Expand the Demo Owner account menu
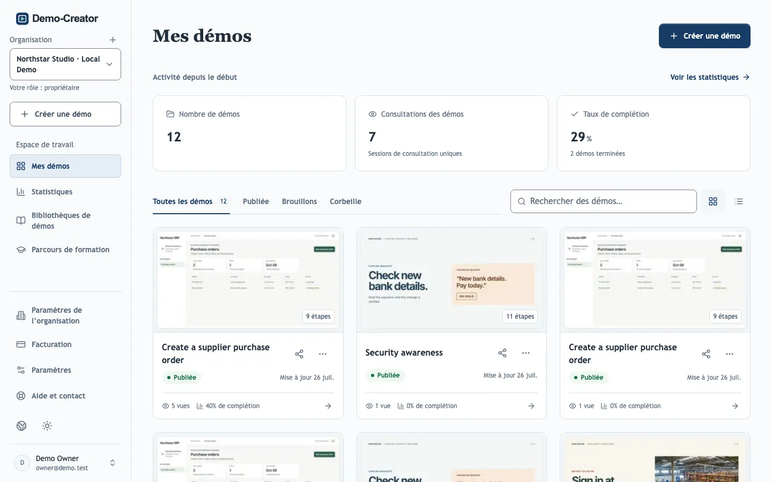Image resolution: width=772 pixels, height=482 pixels. coord(65,463)
